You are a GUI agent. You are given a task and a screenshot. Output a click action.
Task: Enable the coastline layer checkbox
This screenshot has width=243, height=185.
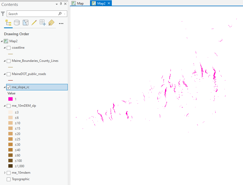point(9,48)
